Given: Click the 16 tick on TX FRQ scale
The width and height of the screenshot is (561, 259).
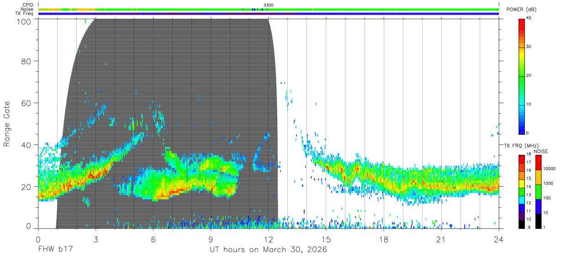Looking at the screenshot, I should click(529, 170).
